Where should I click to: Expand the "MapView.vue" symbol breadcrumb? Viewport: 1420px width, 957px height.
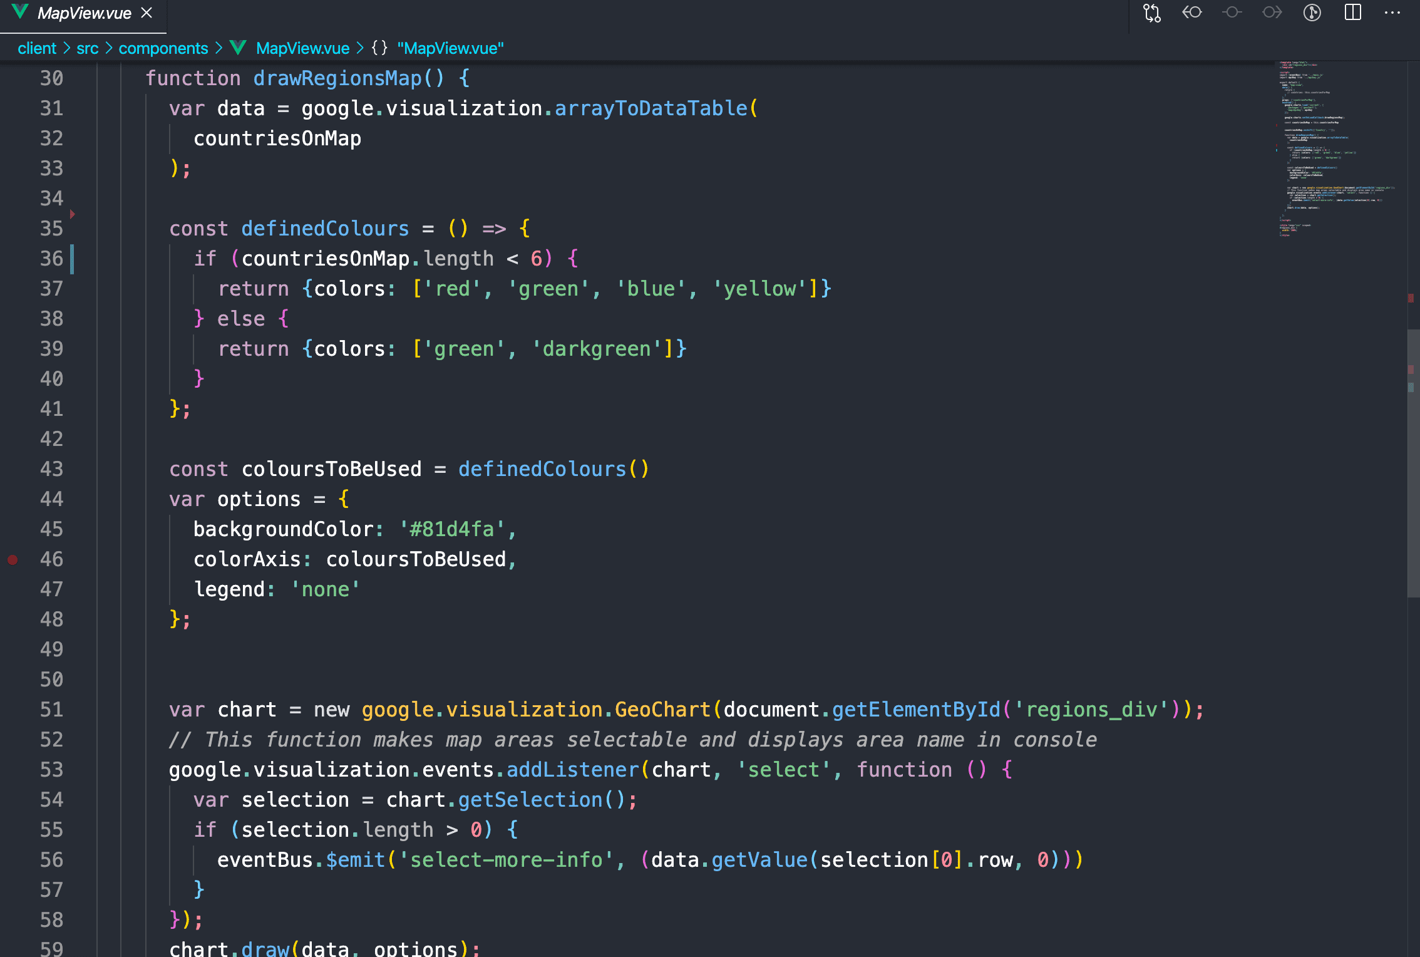(450, 48)
